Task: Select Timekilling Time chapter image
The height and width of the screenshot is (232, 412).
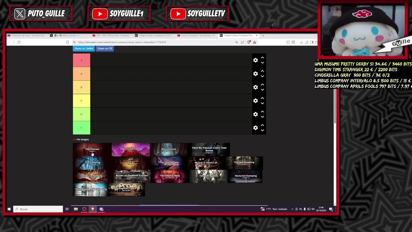Action: [209, 176]
